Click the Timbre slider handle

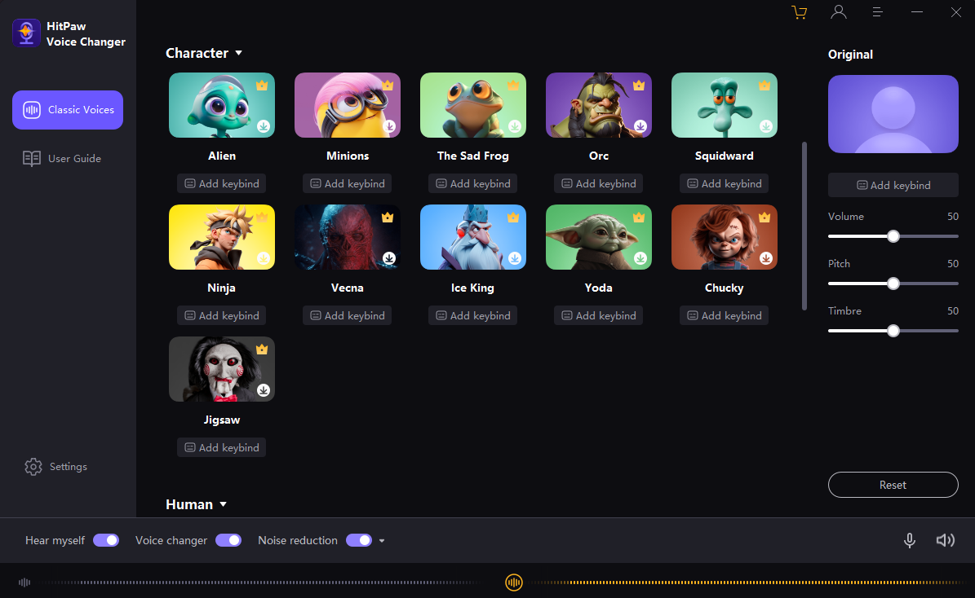pyautogui.click(x=893, y=330)
